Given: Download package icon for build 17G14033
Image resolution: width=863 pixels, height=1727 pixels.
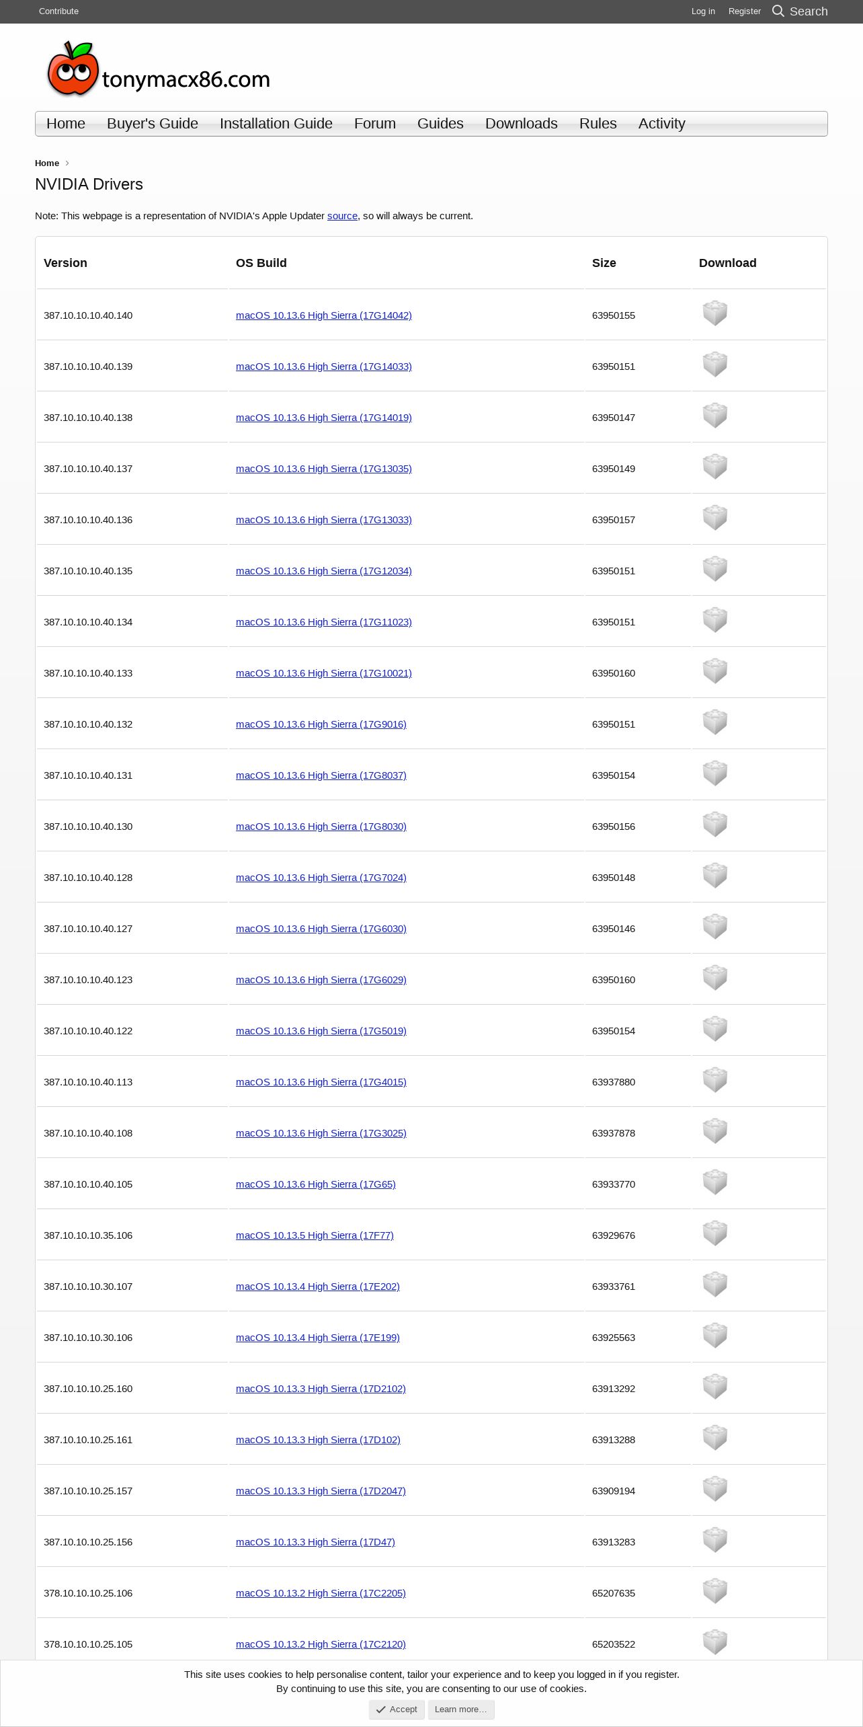Looking at the screenshot, I should click(714, 364).
